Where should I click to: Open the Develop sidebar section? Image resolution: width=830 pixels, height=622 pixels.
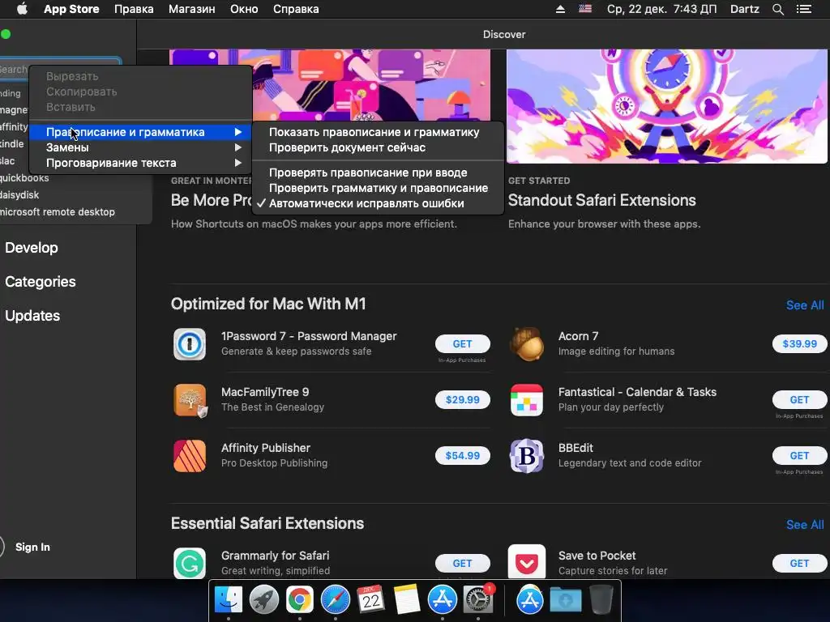32,248
